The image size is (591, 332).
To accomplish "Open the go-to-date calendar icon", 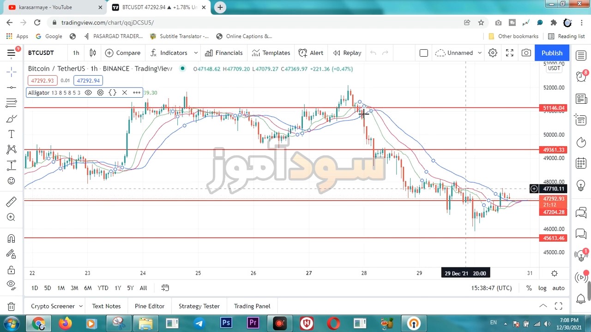I will click(x=165, y=288).
